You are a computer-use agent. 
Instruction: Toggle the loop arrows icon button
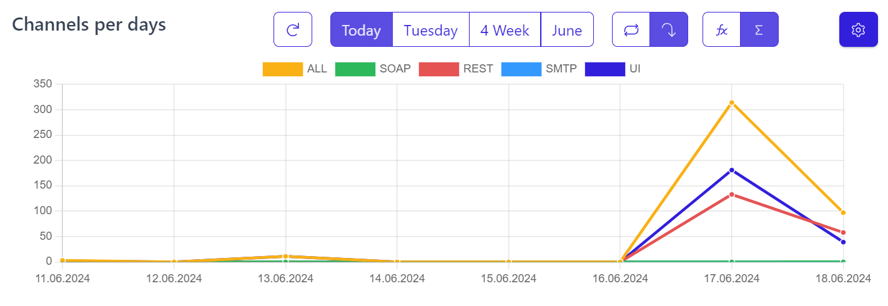tap(631, 29)
